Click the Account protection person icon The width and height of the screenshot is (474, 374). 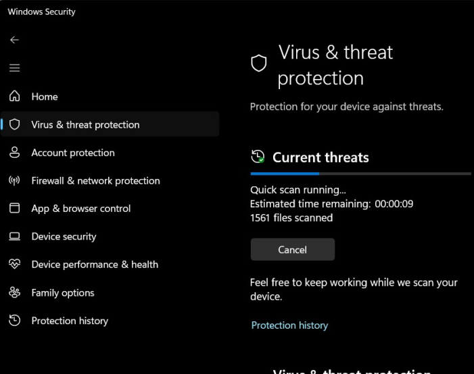(14, 153)
